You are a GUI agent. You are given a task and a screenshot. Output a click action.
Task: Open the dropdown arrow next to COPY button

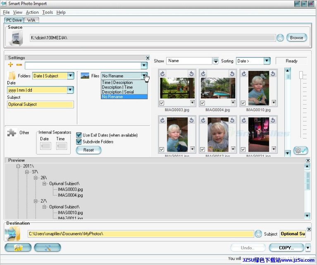(307, 248)
